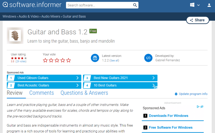The image size is (215, 133).
Task: Open the Update program info link
Action: pos(193,94)
